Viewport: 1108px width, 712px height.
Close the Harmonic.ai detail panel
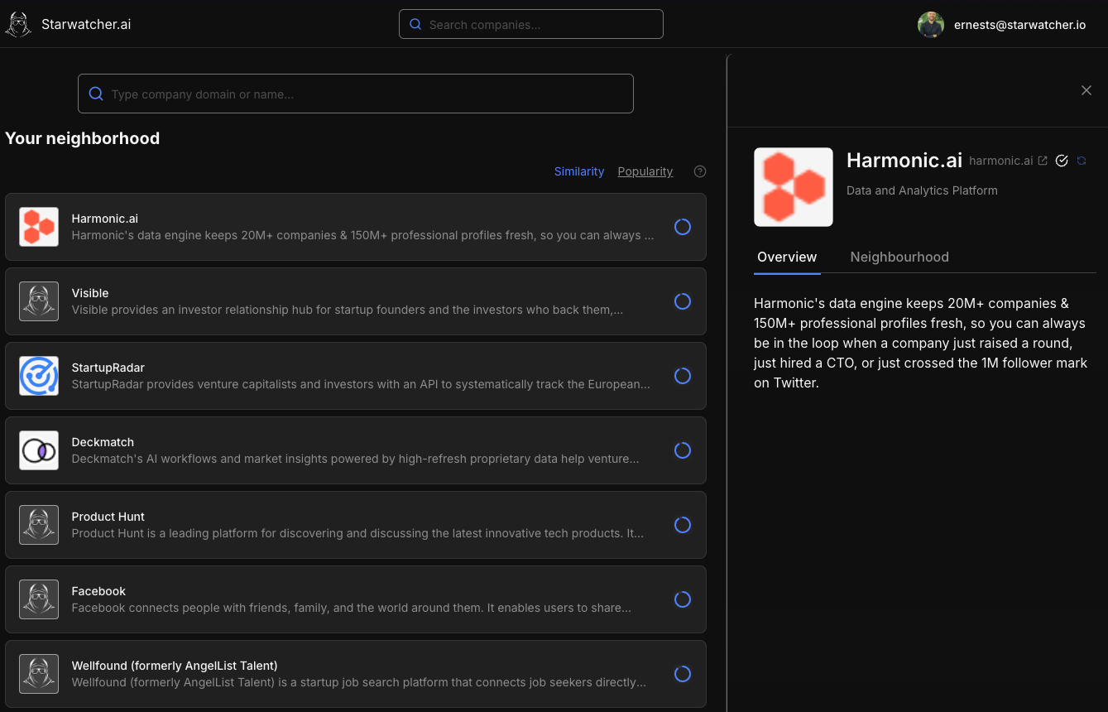click(x=1086, y=90)
